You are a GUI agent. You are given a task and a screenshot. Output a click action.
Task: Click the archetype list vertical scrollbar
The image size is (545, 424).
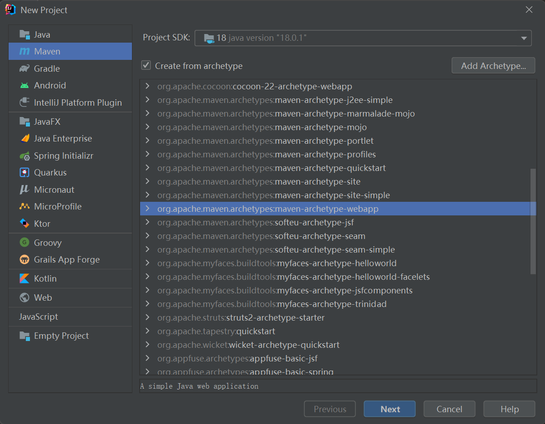coord(533,221)
